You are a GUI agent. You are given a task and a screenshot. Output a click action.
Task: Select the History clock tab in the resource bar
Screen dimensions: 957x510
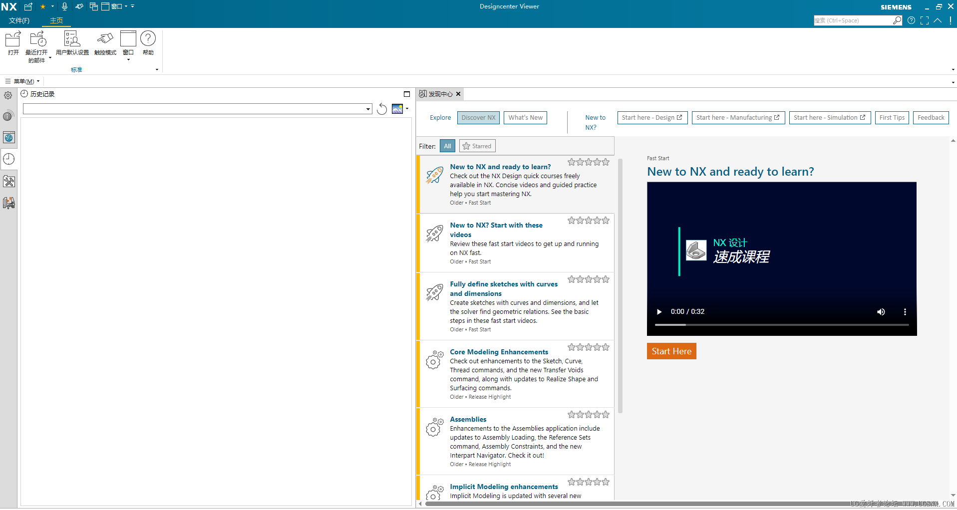pos(9,159)
